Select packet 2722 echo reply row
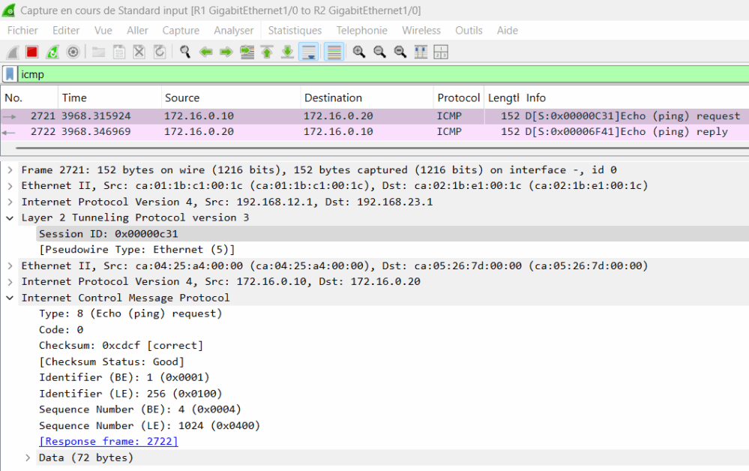Viewport: 749px width, 471px height. pos(375,132)
